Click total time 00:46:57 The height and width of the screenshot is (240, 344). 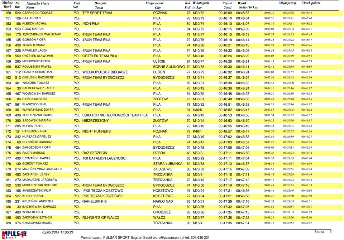(225, 131)
